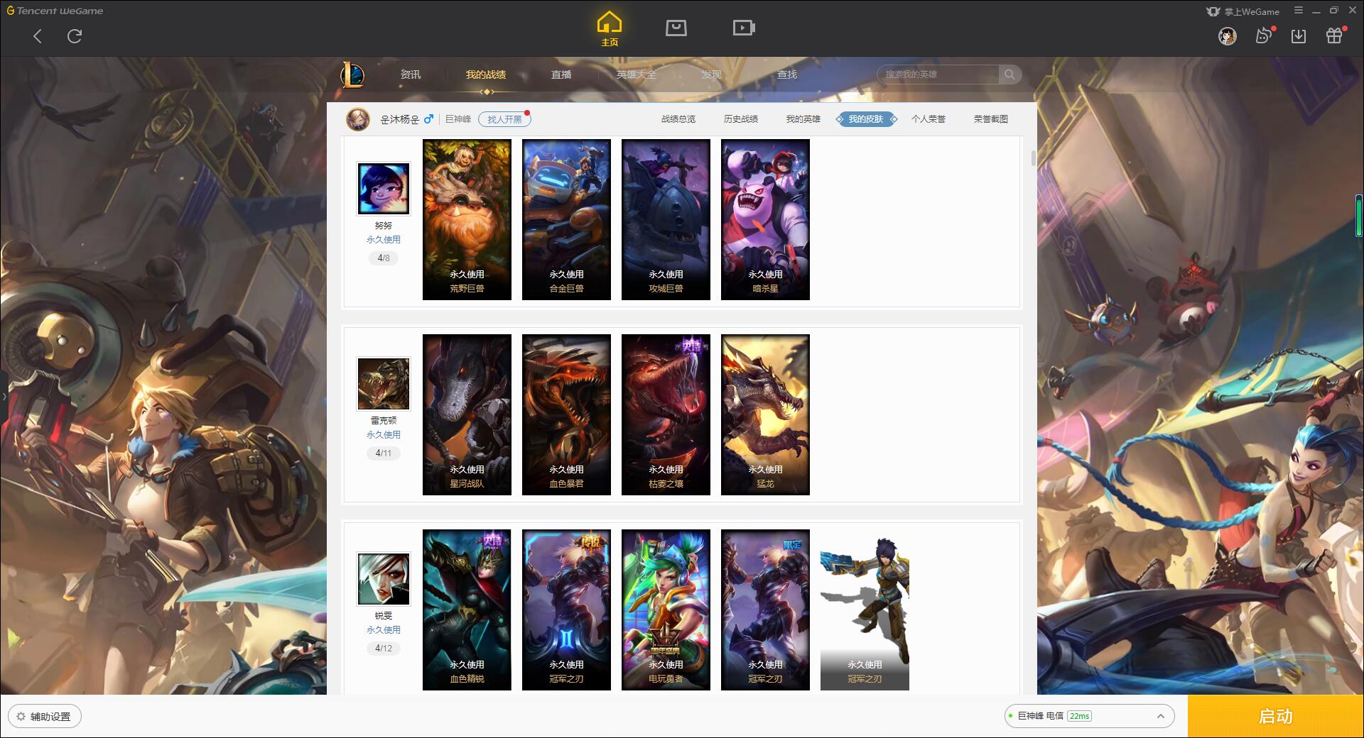Go back with the left arrow icon

(x=38, y=36)
